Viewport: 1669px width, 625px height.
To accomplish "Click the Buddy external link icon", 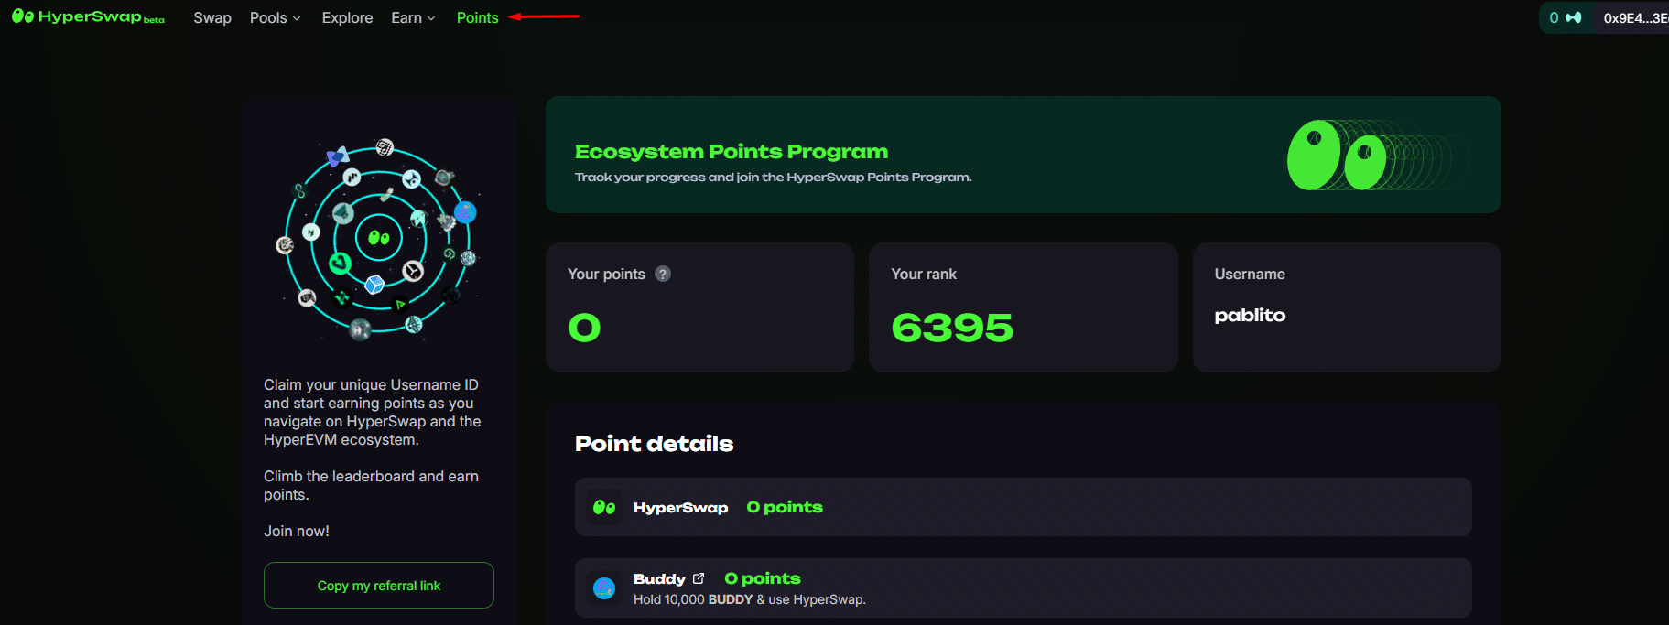I will (x=699, y=577).
